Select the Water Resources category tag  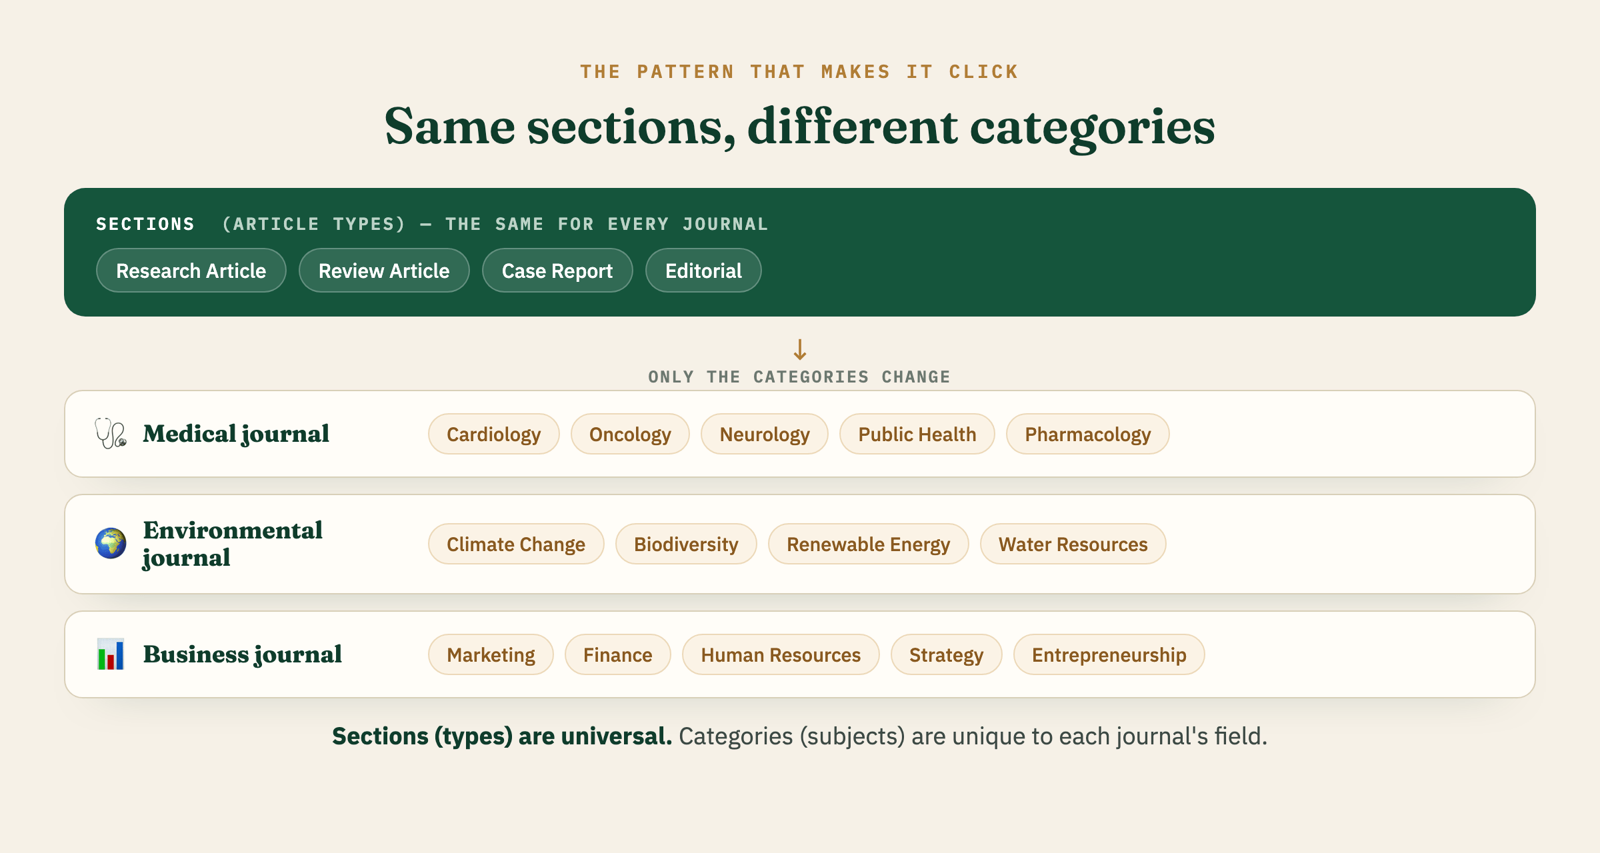(x=1073, y=544)
